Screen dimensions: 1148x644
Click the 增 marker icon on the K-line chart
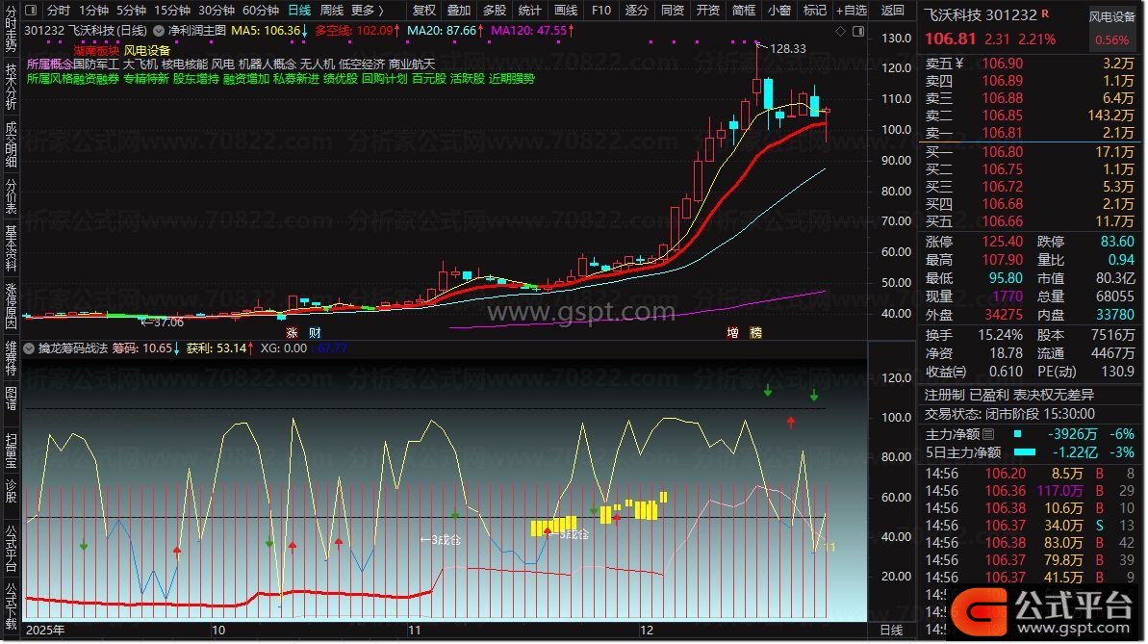[x=733, y=332]
